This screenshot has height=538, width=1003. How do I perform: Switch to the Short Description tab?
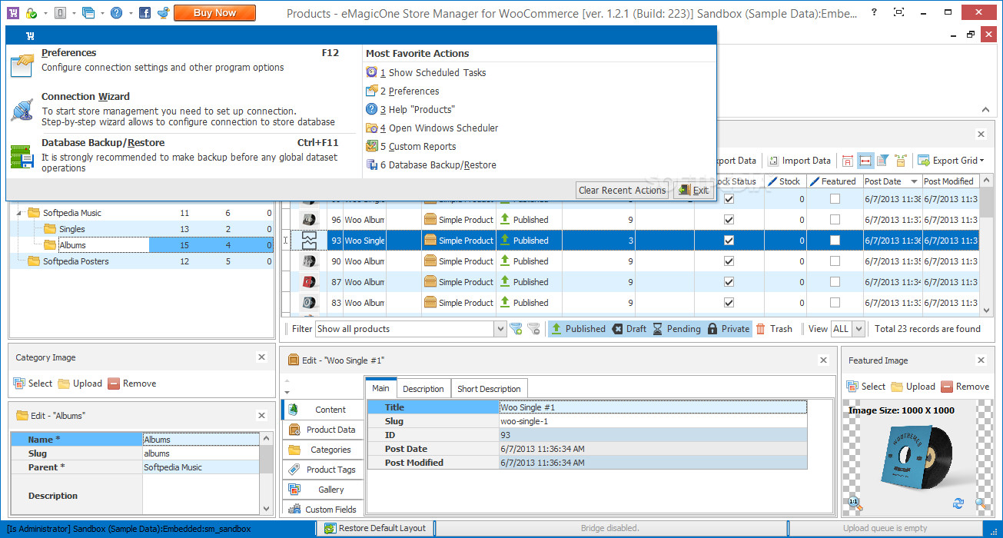489,389
